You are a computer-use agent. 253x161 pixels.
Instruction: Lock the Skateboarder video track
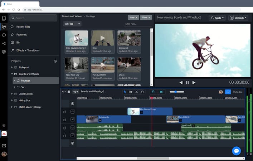pos(64,119)
